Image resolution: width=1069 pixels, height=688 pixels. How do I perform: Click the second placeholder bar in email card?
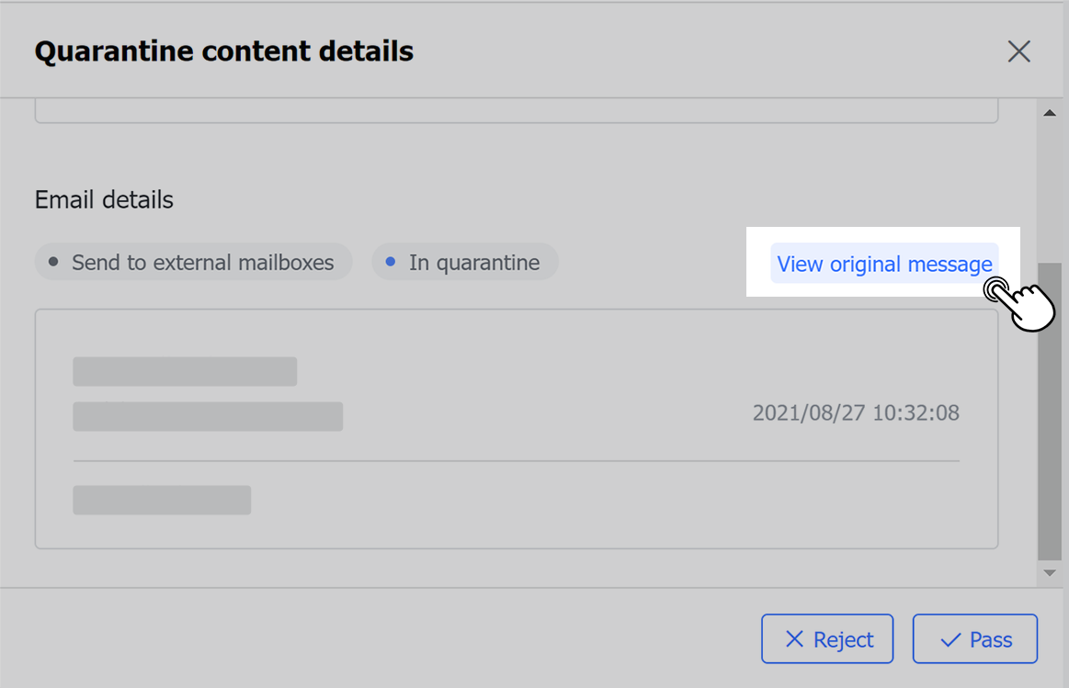coord(208,416)
